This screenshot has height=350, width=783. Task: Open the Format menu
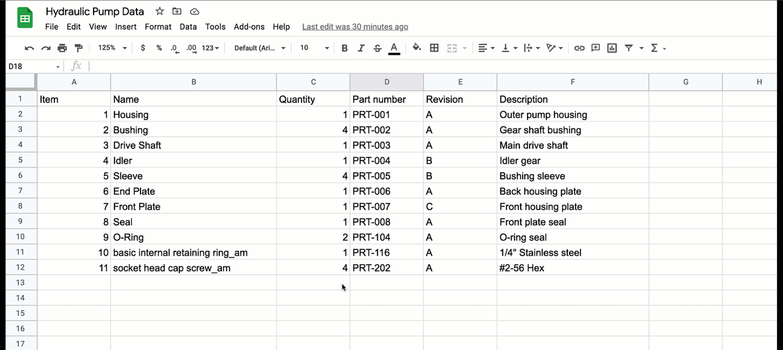tap(158, 27)
